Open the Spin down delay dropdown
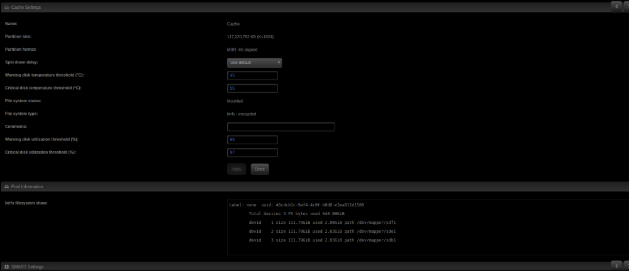Screen dimensions: 629x271 tap(254, 63)
